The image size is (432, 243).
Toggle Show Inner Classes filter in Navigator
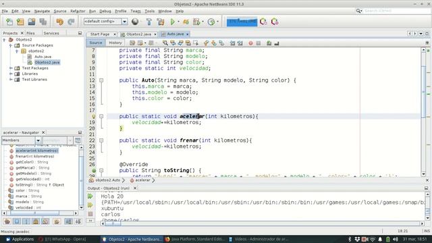click(45, 221)
